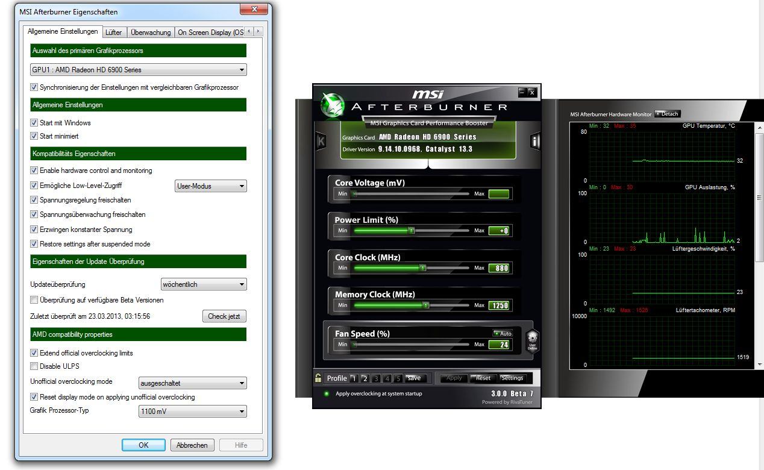Click the Fan Speed value field 24
Screen dimensions: 764x470
[x=499, y=345]
